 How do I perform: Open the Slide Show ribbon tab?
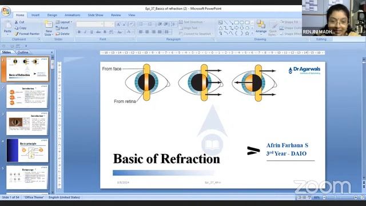click(96, 15)
